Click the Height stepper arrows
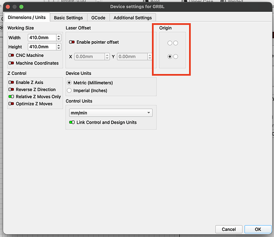The height and width of the screenshot is (237, 274). pos(59,47)
